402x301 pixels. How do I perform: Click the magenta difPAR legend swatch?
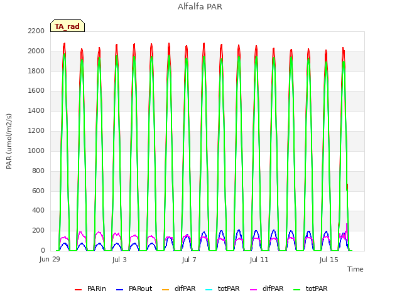[253, 290]
